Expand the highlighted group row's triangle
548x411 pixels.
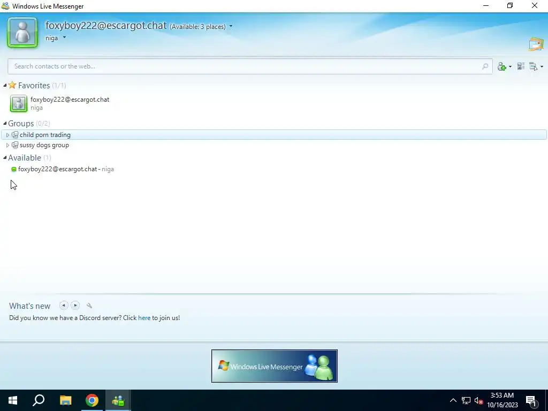pos(7,135)
